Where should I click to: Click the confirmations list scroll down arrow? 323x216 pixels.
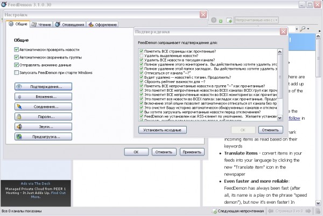tap(279, 118)
